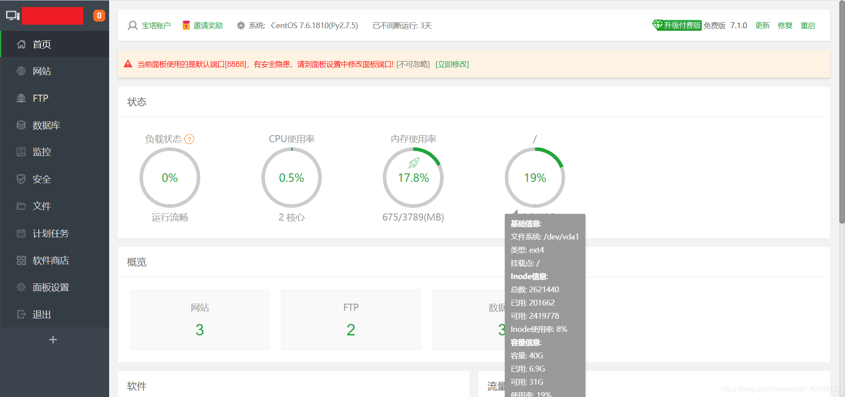This screenshot has height=397, width=845.
Task: Go to FTP menu item in sidebar
Action: [x=55, y=98]
